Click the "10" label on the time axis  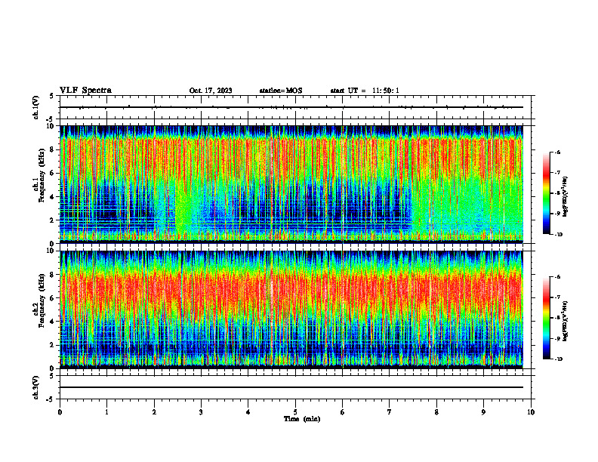531,412
